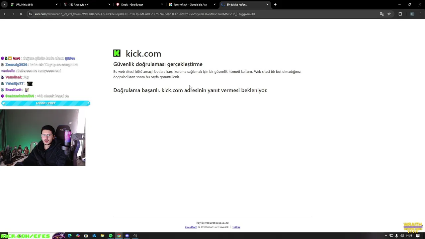
Task: Restore down the Chrome window
Action: 410,5
